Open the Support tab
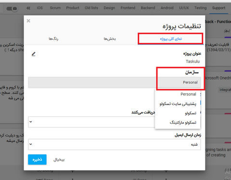This screenshot has height=180, width=231. tap(218, 8)
